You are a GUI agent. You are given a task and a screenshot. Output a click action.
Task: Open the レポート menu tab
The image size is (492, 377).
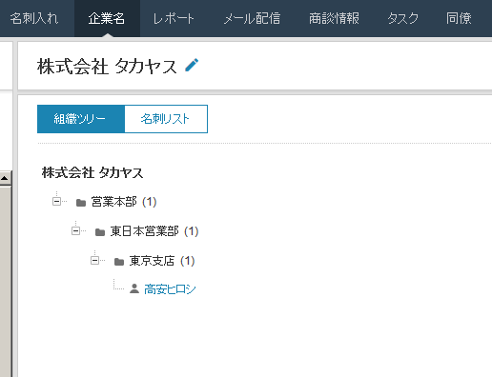coord(174,18)
